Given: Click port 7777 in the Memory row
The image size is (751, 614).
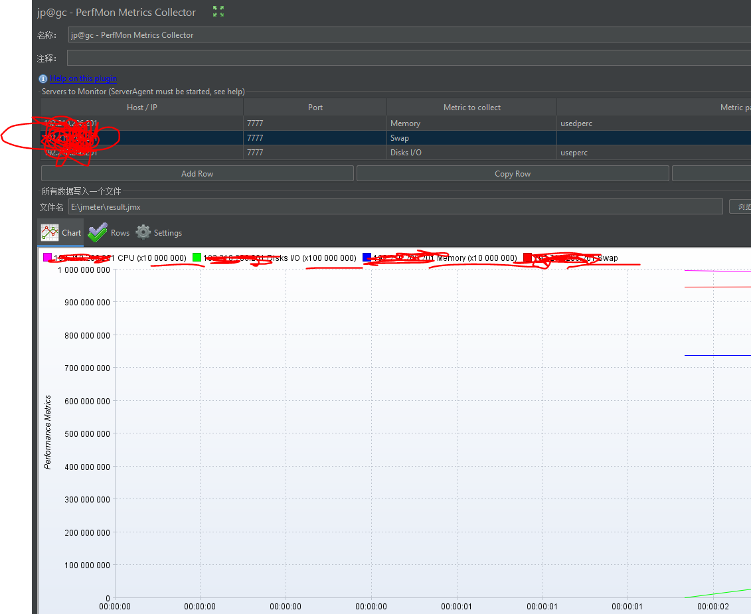Looking at the screenshot, I should click(x=315, y=123).
